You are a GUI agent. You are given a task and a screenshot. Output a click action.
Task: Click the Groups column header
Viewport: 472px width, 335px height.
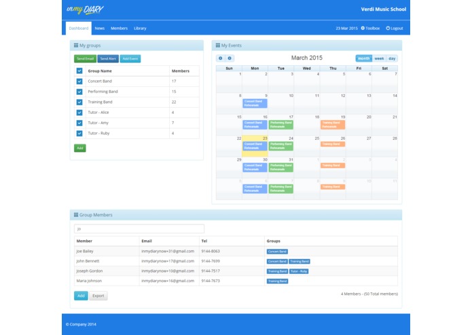click(x=273, y=241)
